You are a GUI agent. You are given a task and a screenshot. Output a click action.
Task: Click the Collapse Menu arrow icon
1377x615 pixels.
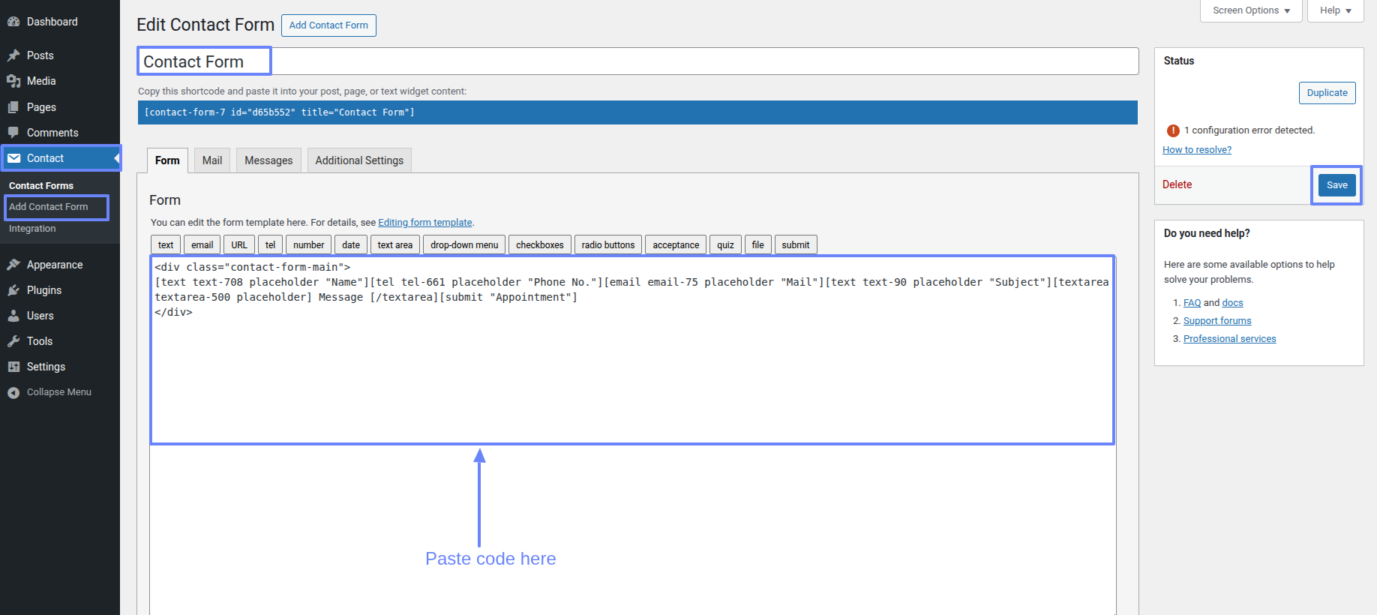(13, 392)
